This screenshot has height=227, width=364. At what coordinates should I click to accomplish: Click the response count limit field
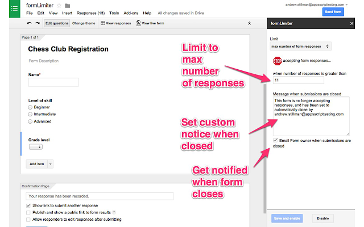298,80
